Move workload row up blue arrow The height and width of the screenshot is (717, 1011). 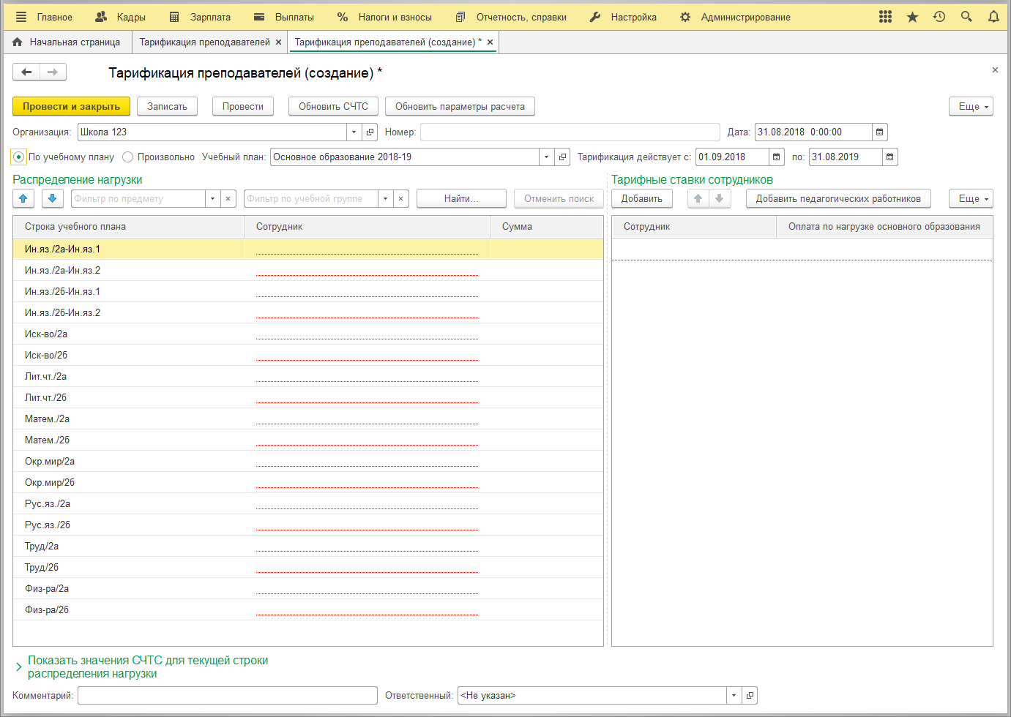coord(23,198)
